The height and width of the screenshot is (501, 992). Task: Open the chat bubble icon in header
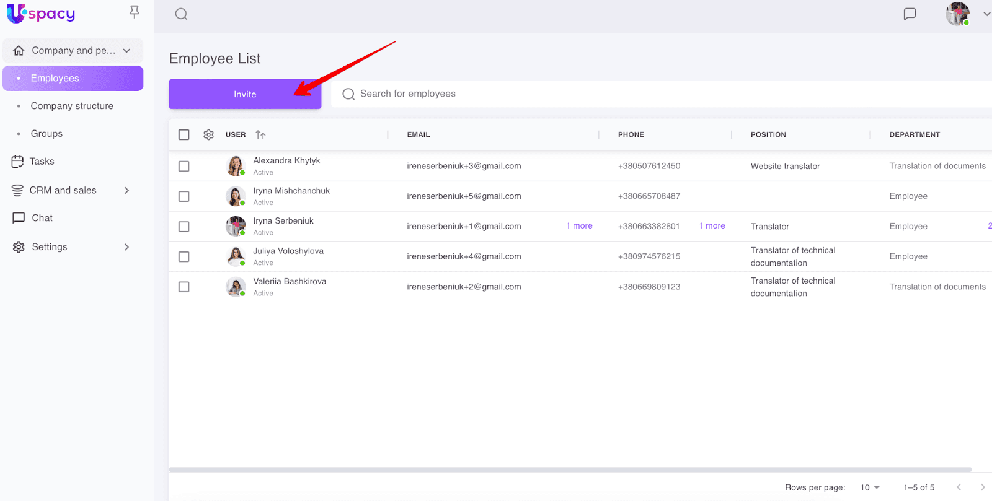910,14
